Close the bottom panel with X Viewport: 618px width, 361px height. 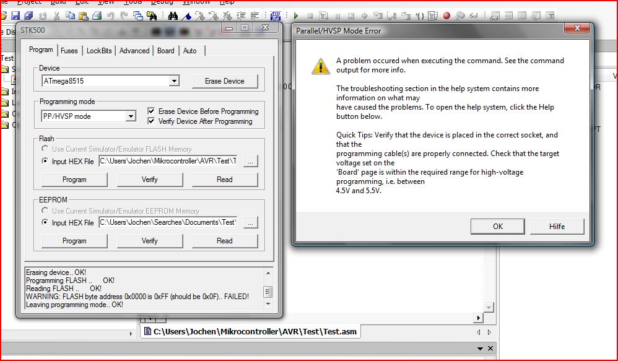[490, 349]
